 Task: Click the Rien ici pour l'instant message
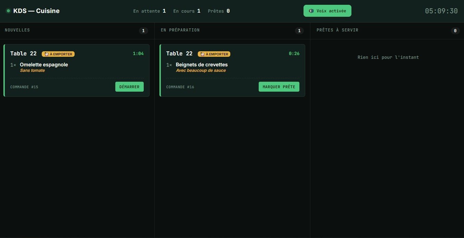pos(388,57)
